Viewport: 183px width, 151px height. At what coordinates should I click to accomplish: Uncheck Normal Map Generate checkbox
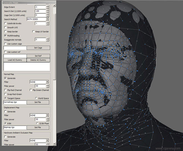click(5, 78)
